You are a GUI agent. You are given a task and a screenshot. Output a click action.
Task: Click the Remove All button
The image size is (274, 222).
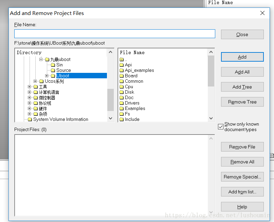pyautogui.click(x=242, y=162)
